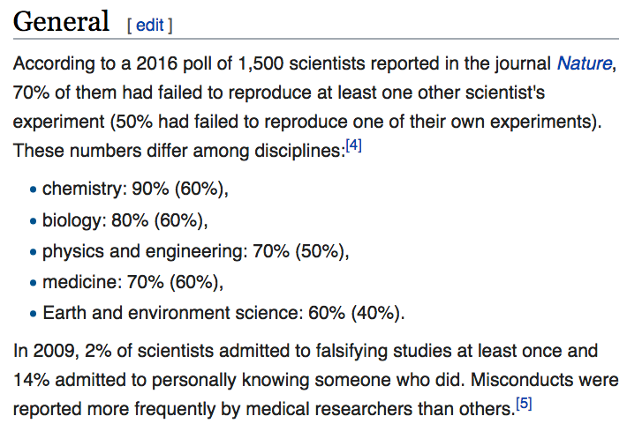Viewport: 627px width, 431px height.
Task: Click the phrase "These numbers differ among disciplines"
Action: tap(179, 151)
